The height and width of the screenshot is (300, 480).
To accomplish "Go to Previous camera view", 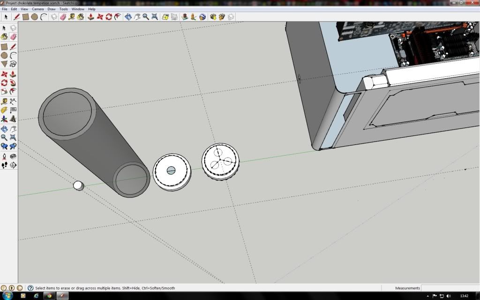I will (x=4, y=146).
